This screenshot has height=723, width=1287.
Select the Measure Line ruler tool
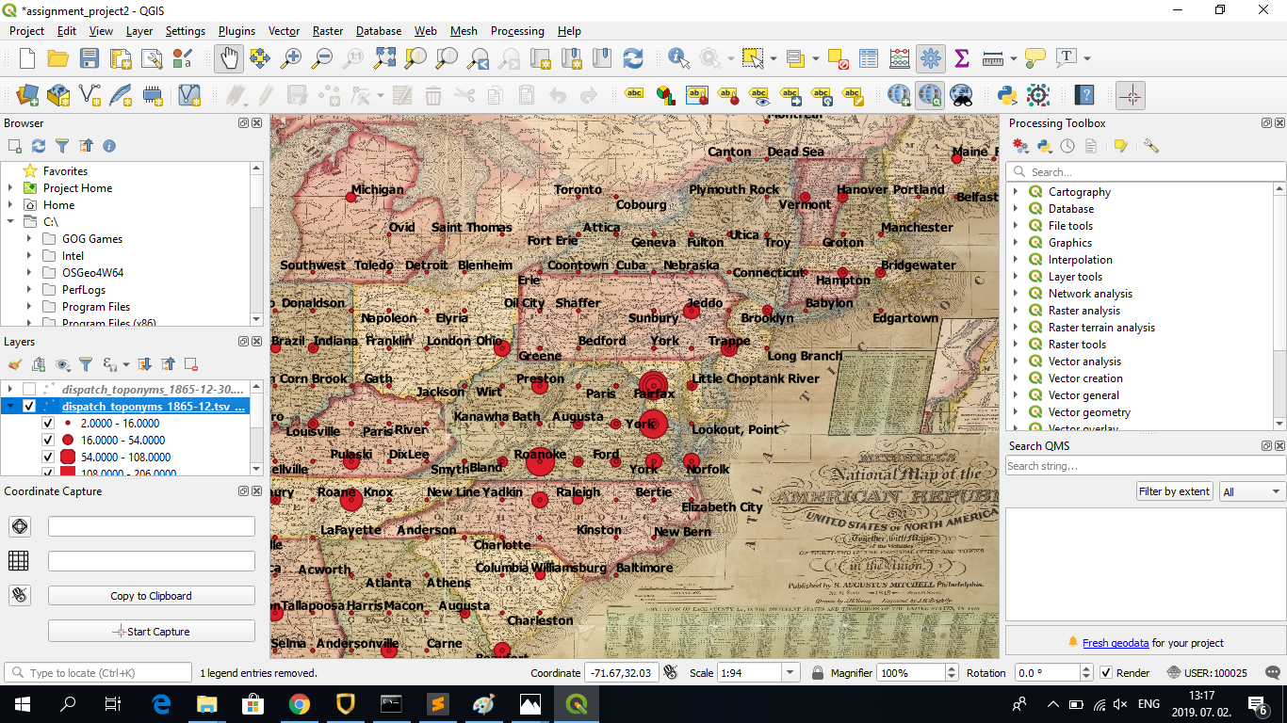click(x=993, y=58)
